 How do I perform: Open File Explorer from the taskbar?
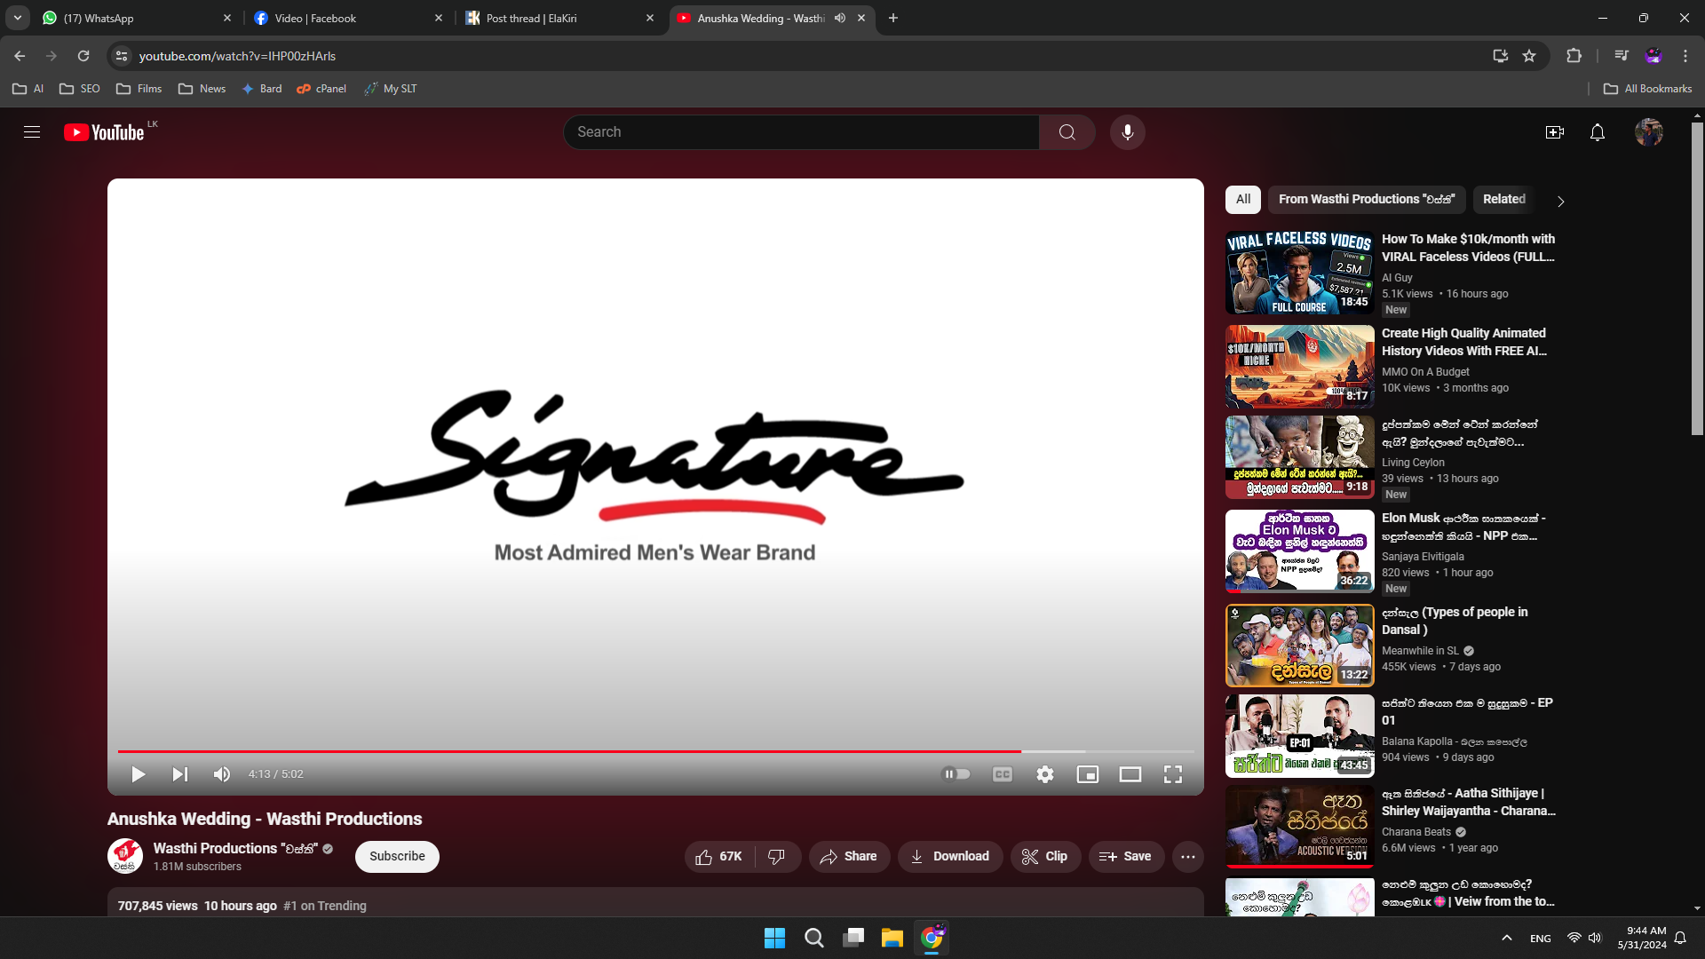(892, 938)
